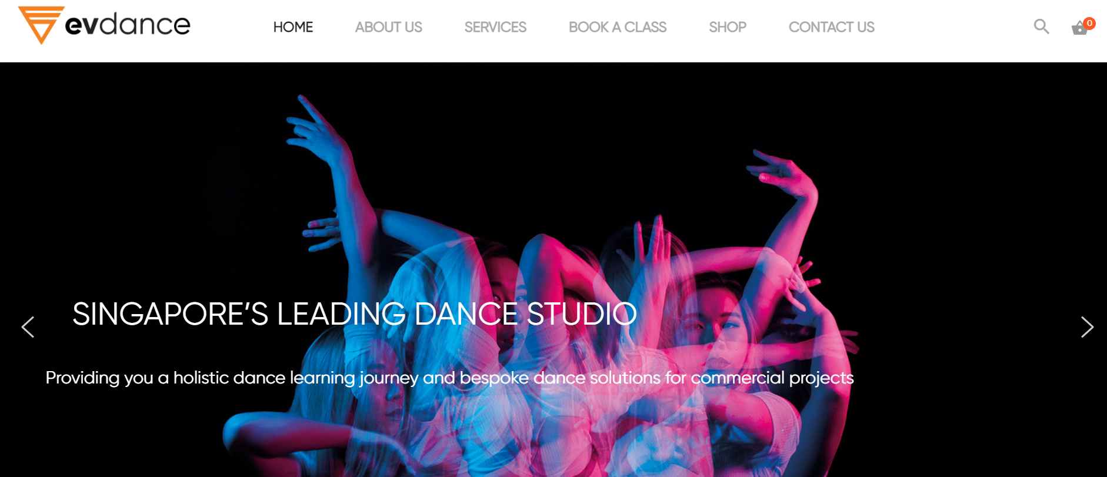1107x477 pixels.
Task: Click the evdance wordmark text
Action: (128, 24)
